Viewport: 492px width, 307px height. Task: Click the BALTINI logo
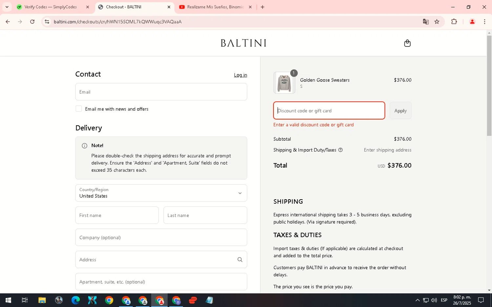pyautogui.click(x=243, y=43)
